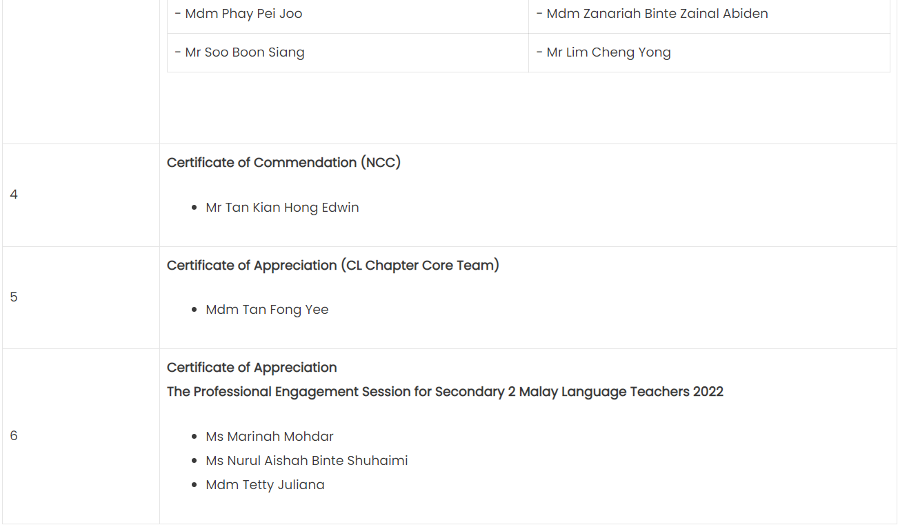Image resolution: width=898 pixels, height=525 pixels.
Task: Select the name Ms Marinah Mohdar
Action: 270,437
